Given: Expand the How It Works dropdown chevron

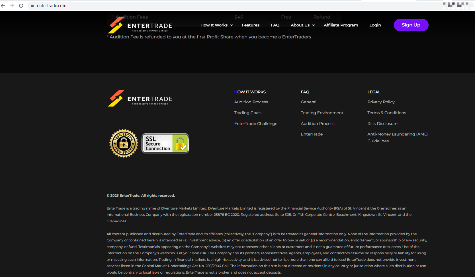Looking at the screenshot, I should tap(232, 25).
